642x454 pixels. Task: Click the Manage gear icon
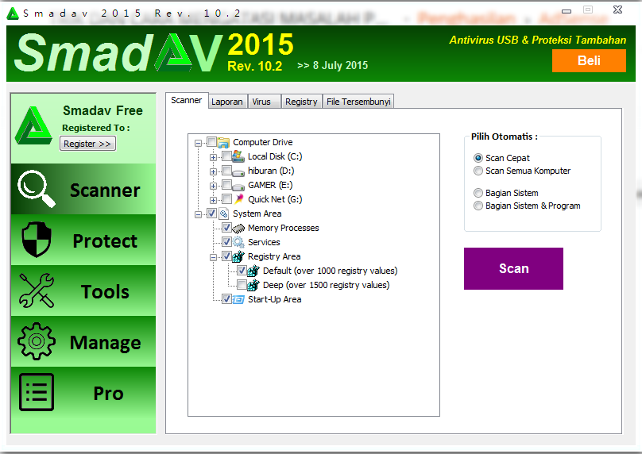point(37,341)
